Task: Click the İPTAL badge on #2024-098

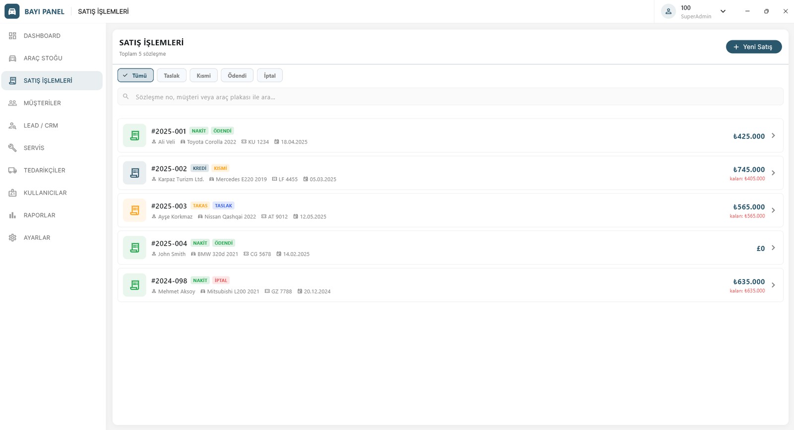Action: (x=221, y=281)
